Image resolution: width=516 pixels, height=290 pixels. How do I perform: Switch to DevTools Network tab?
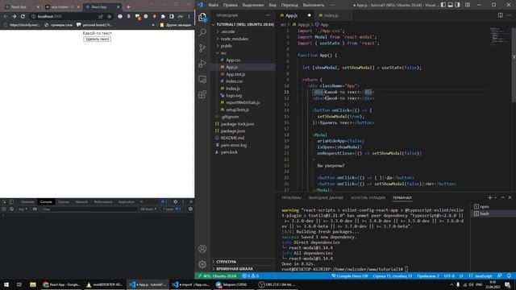[x=81, y=201]
